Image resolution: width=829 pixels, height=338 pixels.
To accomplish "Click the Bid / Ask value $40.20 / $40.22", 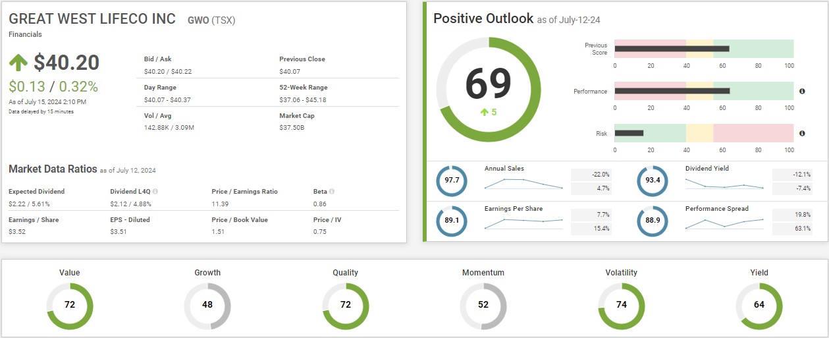I will 168,71.
